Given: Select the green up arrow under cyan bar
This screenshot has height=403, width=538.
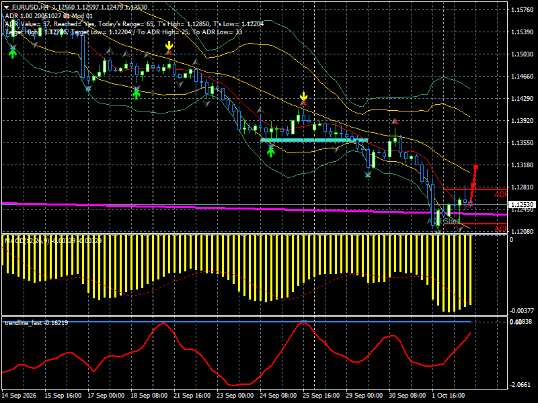Looking at the screenshot, I should (271, 152).
